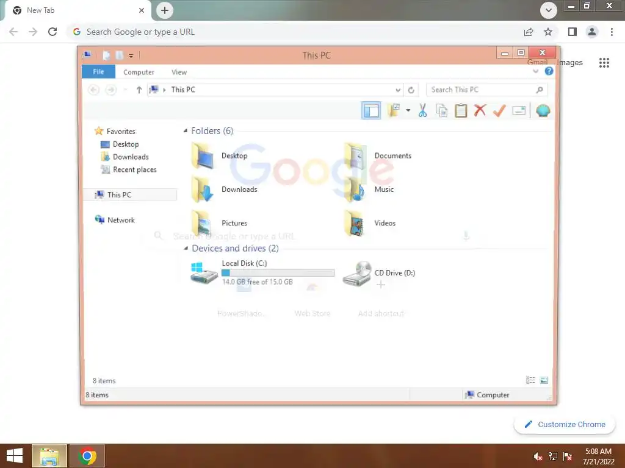Open the Chrome profile menu

[592, 32]
